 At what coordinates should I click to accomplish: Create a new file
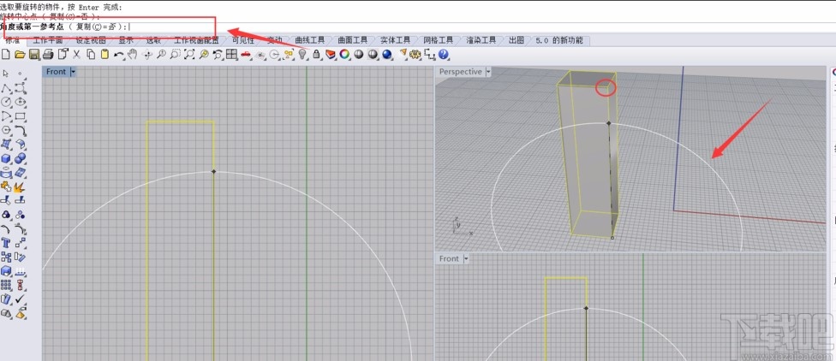5,54
